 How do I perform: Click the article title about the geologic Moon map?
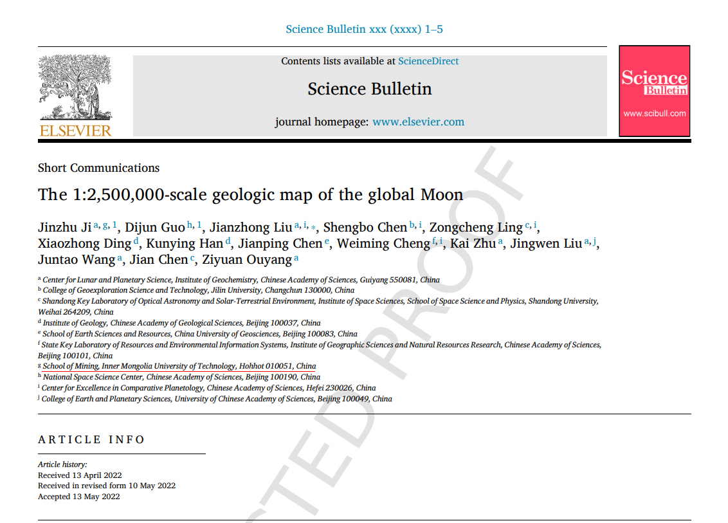coord(250,194)
